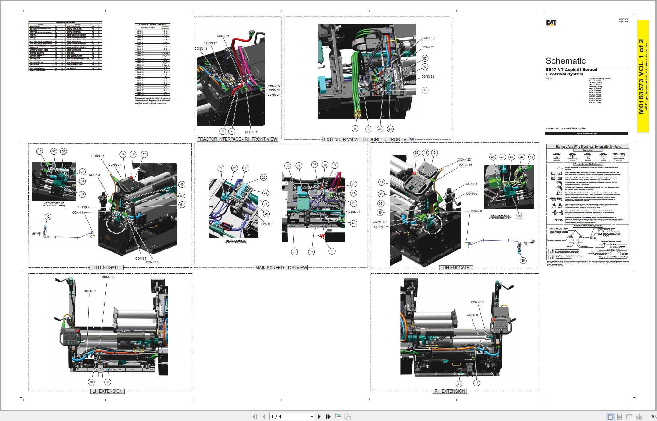
Task: Click the 'LH EXTENSION' view label
Action: [x=107, y=391]
